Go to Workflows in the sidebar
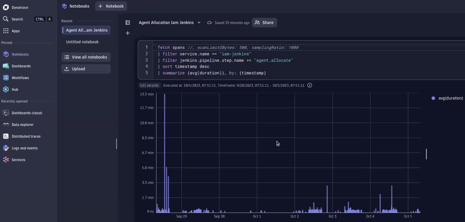This screenshot has width=465, height=222. tap(20, 78)
